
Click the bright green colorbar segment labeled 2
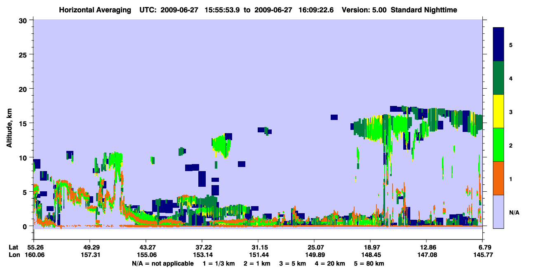[498, 145]
